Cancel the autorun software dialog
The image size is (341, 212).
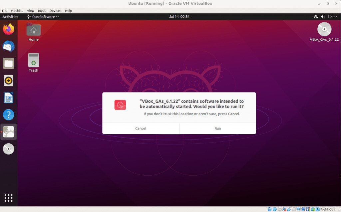pos(141,128)
